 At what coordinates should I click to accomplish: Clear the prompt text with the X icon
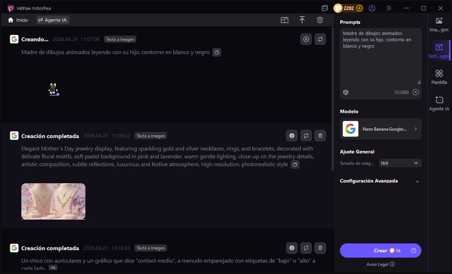click(416, 92)
